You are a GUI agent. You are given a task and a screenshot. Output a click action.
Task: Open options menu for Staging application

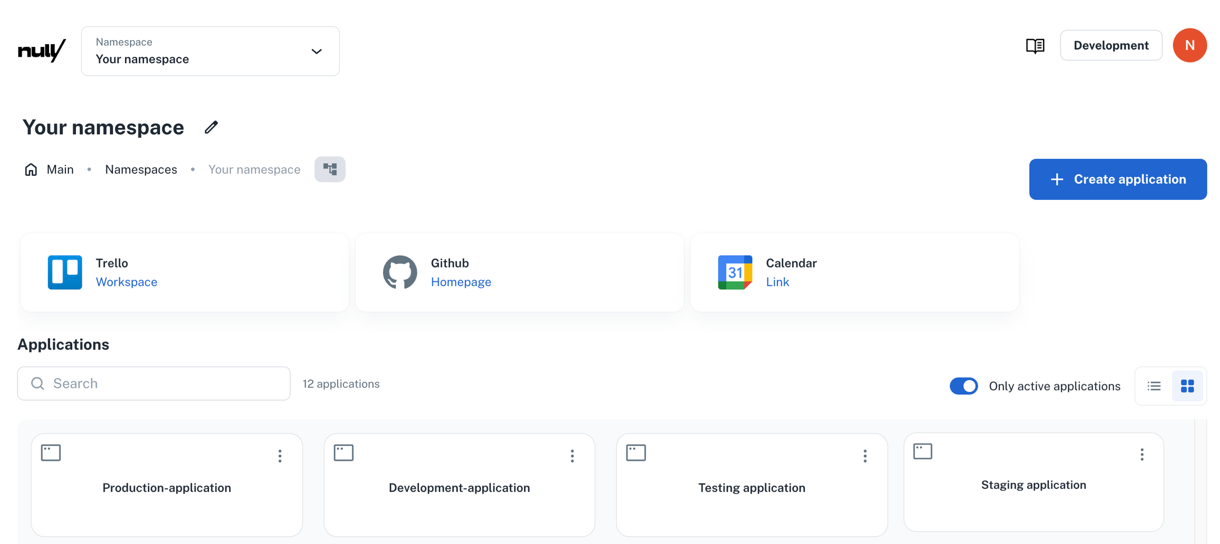(x=1142, y=455)
